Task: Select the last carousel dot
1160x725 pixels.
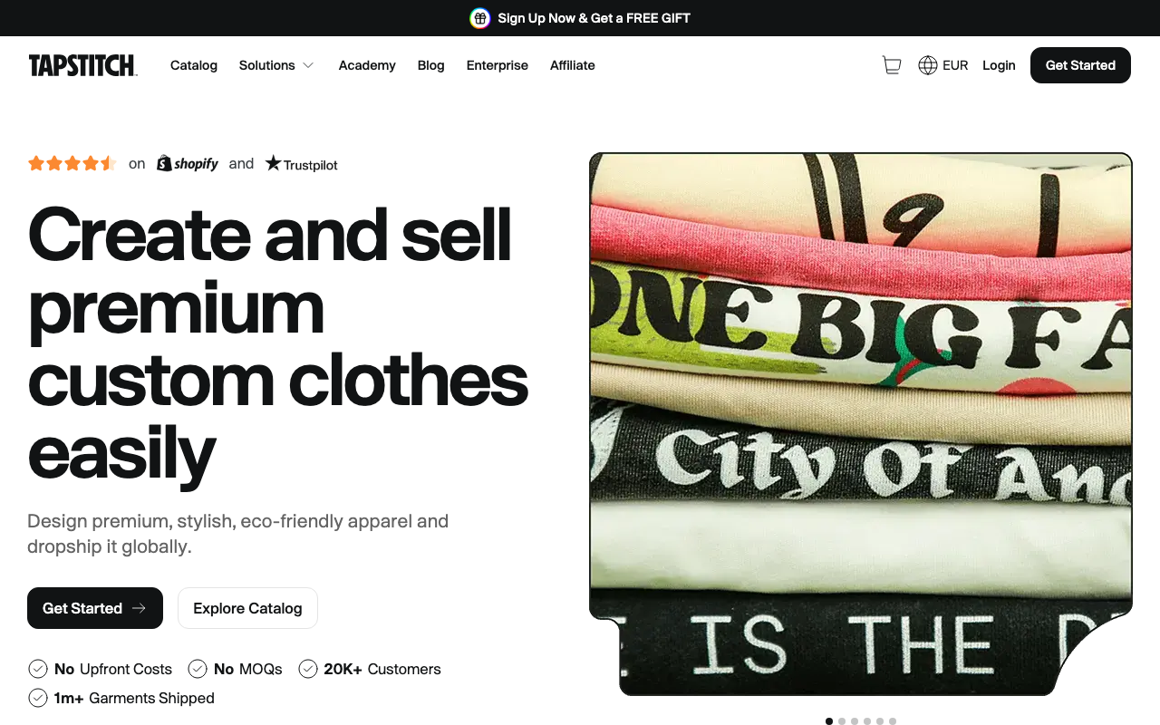Action: 893,721
